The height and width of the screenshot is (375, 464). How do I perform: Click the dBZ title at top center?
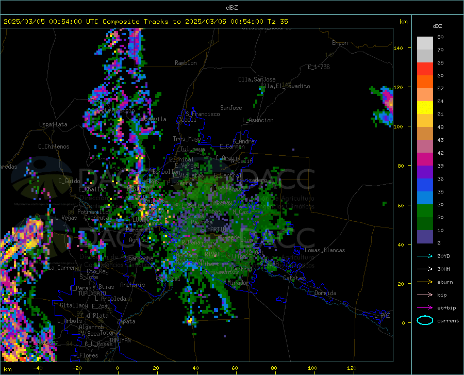pyautogui.click(x=231, y=8)
